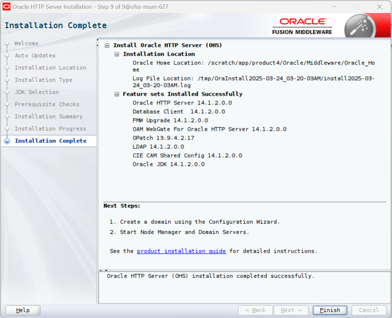The width and height of the screenshot is (392, 318).
Task: Click the Oracle Home Location path text
Action: coord(254,66)
